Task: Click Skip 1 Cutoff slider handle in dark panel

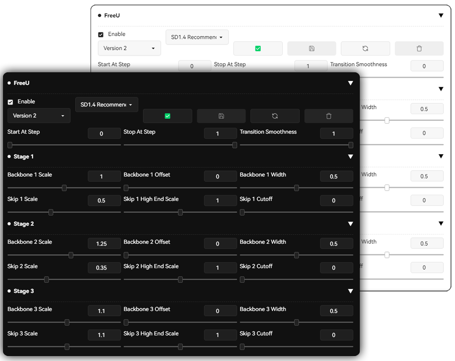Action: (242, 212)
